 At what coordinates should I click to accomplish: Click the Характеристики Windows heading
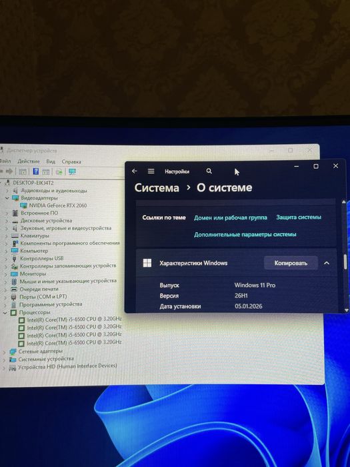pyautogui.click(x=193, y=263)
